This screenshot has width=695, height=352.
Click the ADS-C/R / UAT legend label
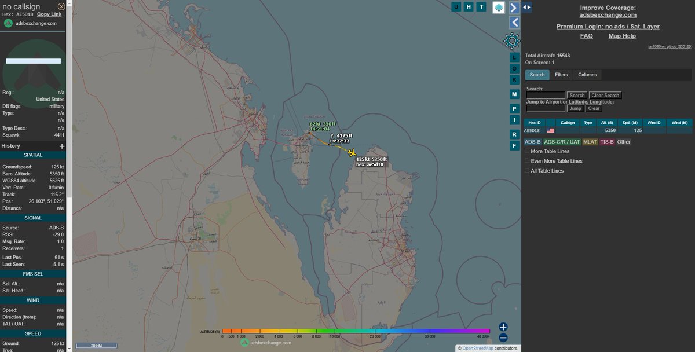(x=562, y=142)
